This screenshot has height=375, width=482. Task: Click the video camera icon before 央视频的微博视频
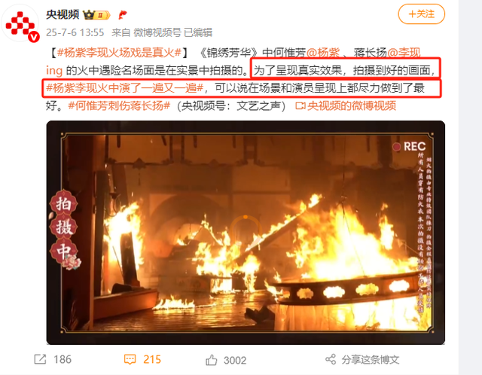click(300, 105)
